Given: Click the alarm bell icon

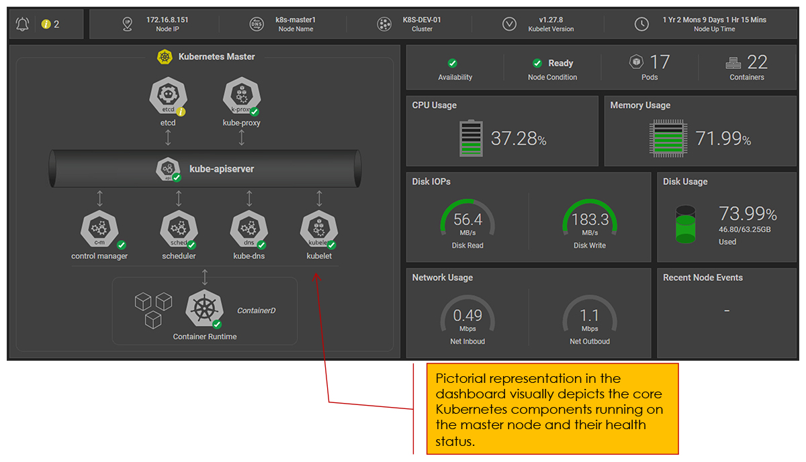Looking at the screenshot, I should point(23,24).
